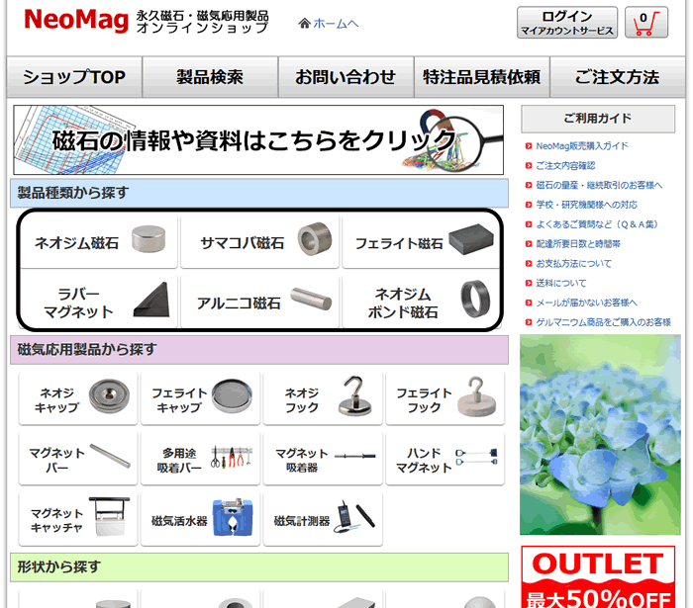View the 磁気活水器 product tile
This screenshot has width=693, height=608.
click(200, 519)
